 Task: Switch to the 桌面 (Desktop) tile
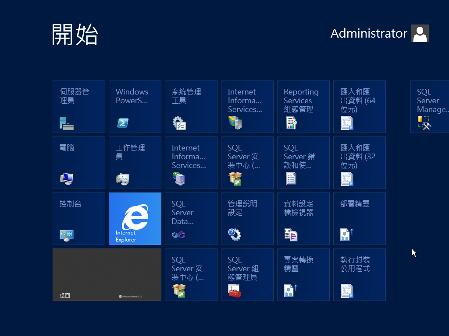click(107, 275)
